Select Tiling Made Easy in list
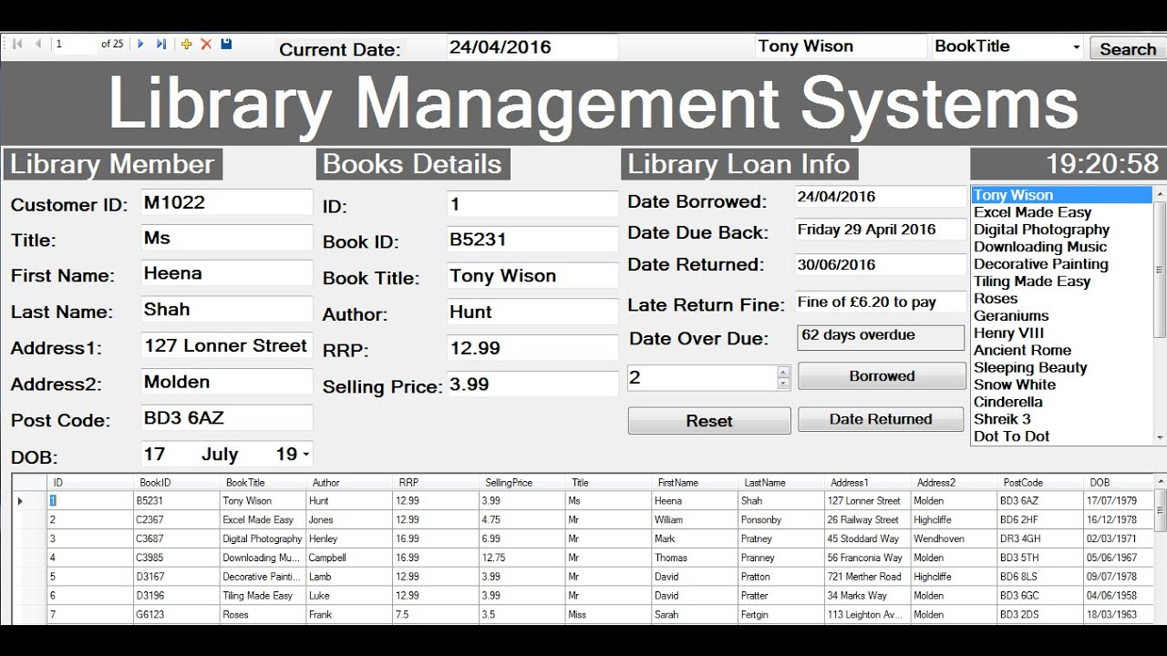The width and height of the screenshot is (1167, 656). coord(1062,282)
